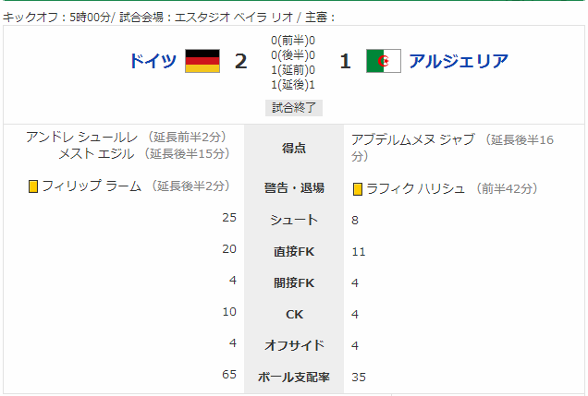This screenshot has width=588, height=396.
Task: Click the CK stat label
Action: (294, 315)
